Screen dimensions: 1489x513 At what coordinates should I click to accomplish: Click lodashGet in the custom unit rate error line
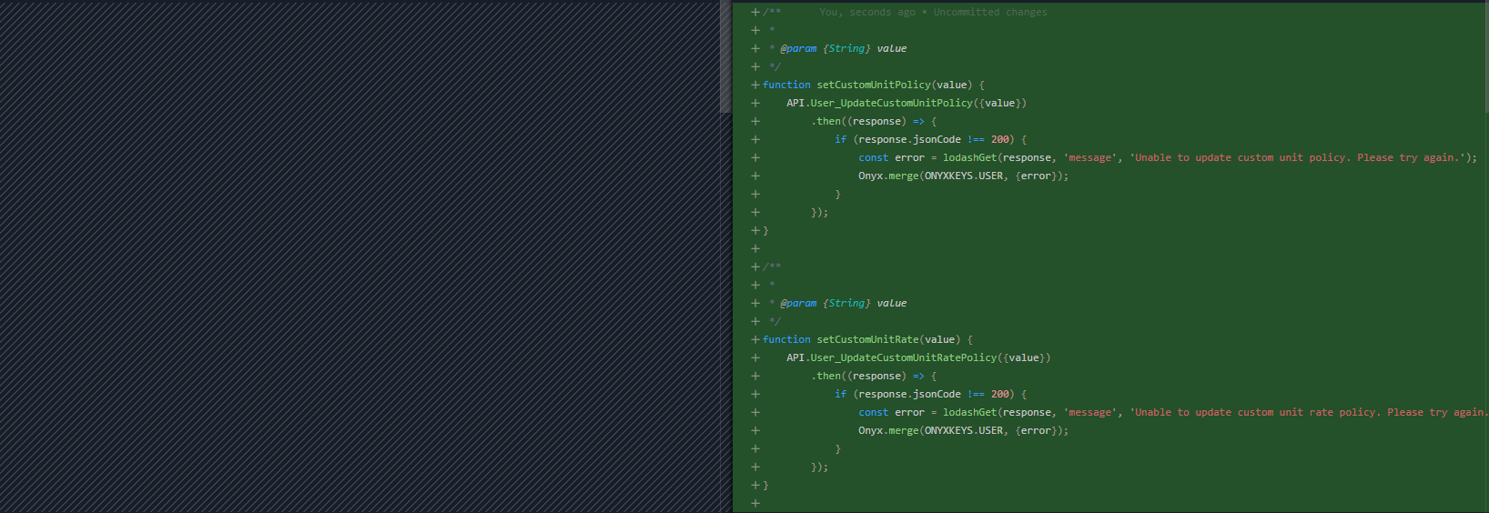969,412
